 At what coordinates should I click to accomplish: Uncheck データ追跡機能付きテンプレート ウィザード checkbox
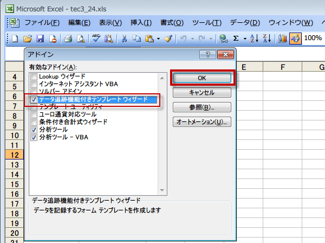click(34, 99)
